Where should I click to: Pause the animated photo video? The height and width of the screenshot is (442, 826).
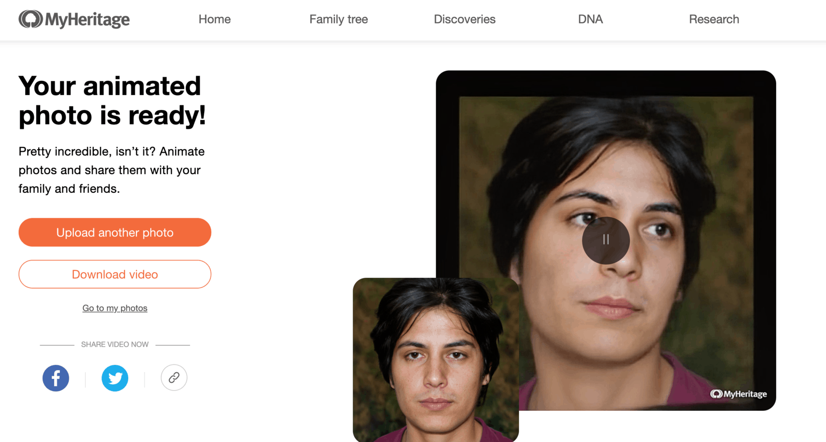point(606,240)
